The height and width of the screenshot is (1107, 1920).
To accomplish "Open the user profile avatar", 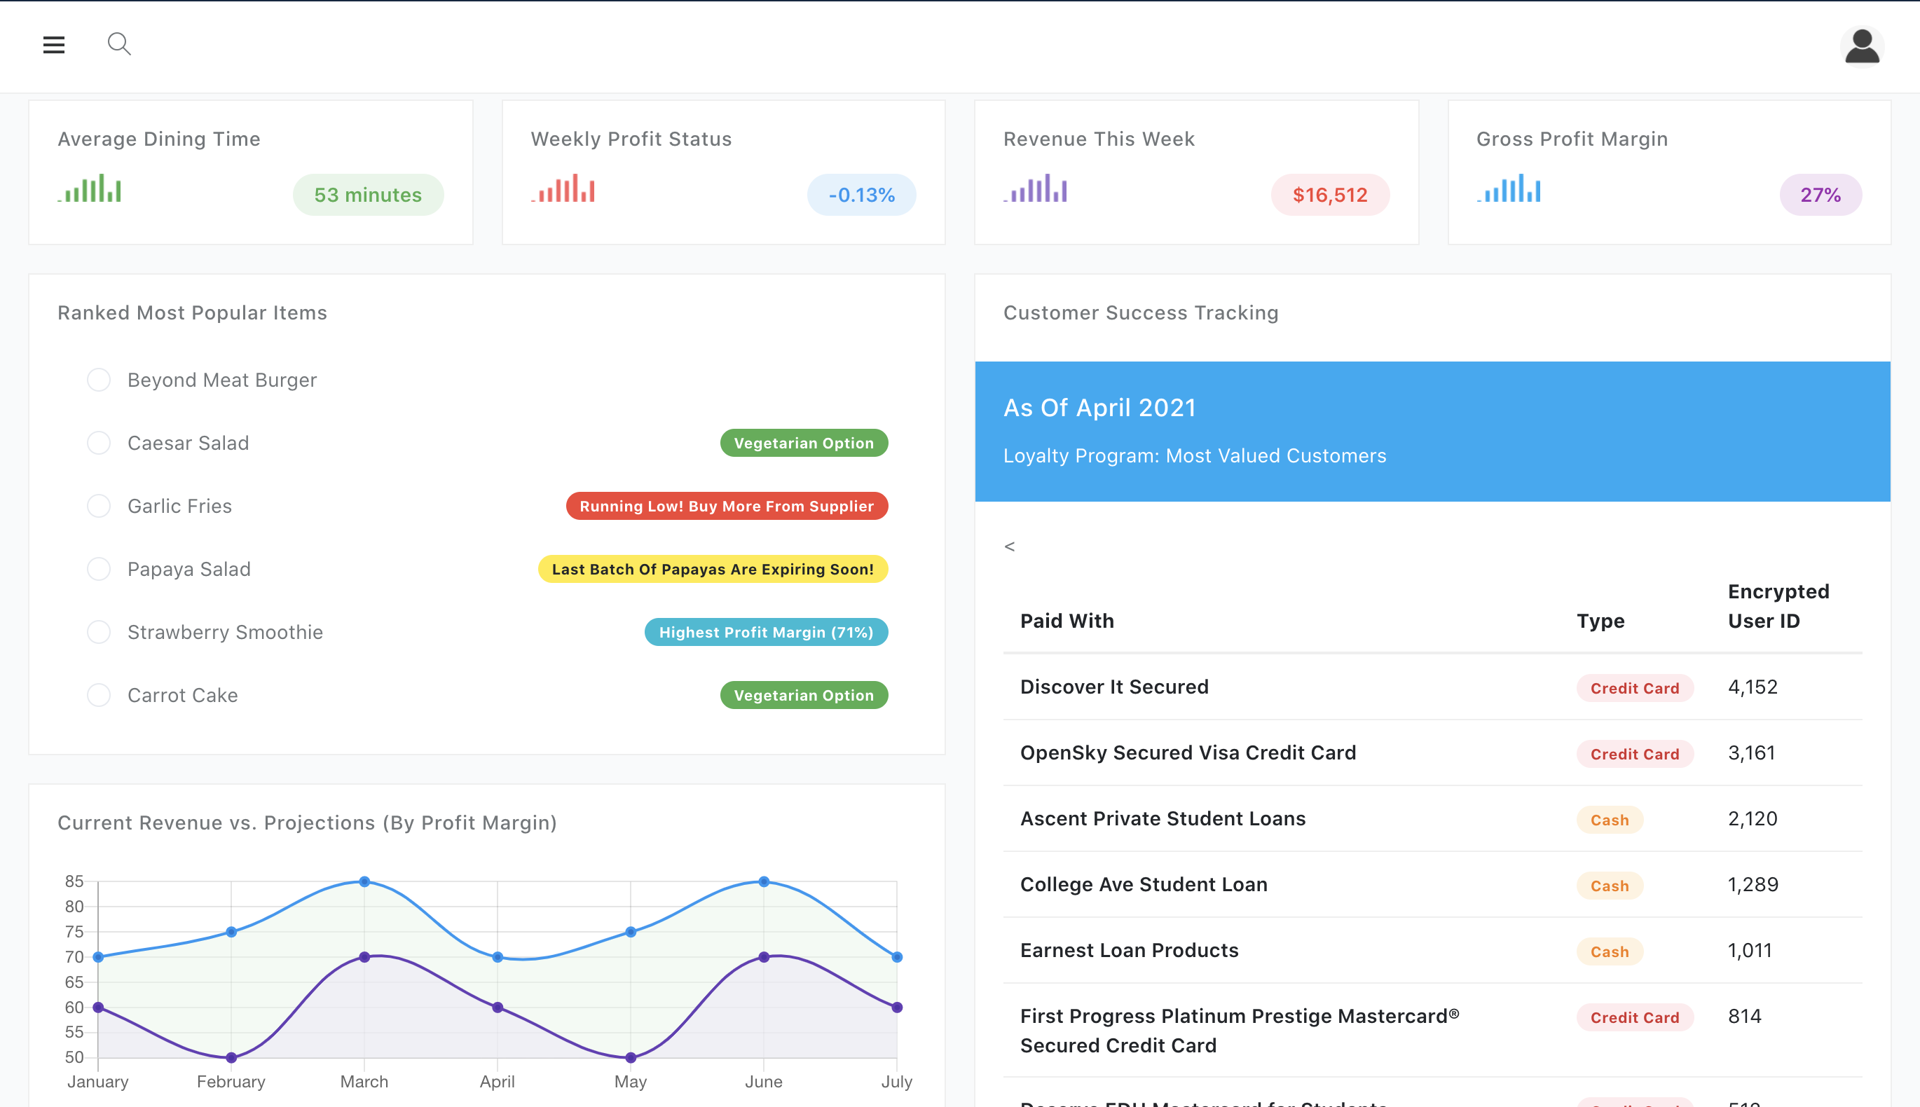I will pos(1861,46).
